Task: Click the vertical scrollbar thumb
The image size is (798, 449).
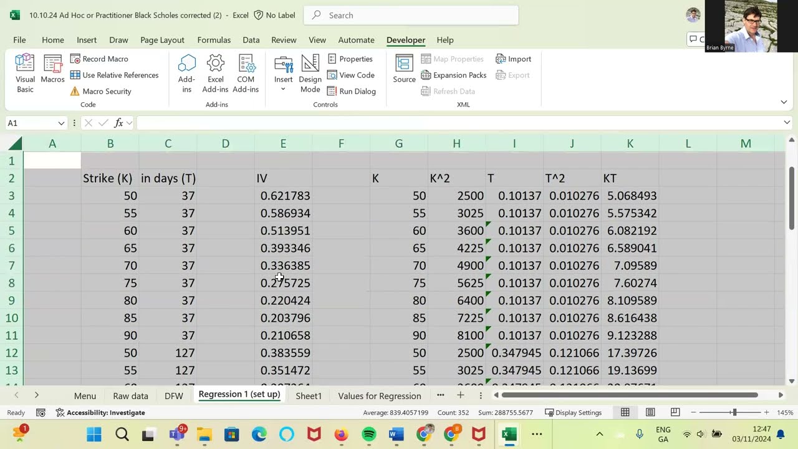Action: [x=792, y=197]
